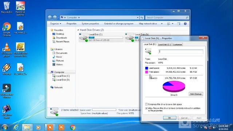Collapse the Hard Disk Drives group
The image size is (233, 131).
click(x=78, y=30)
